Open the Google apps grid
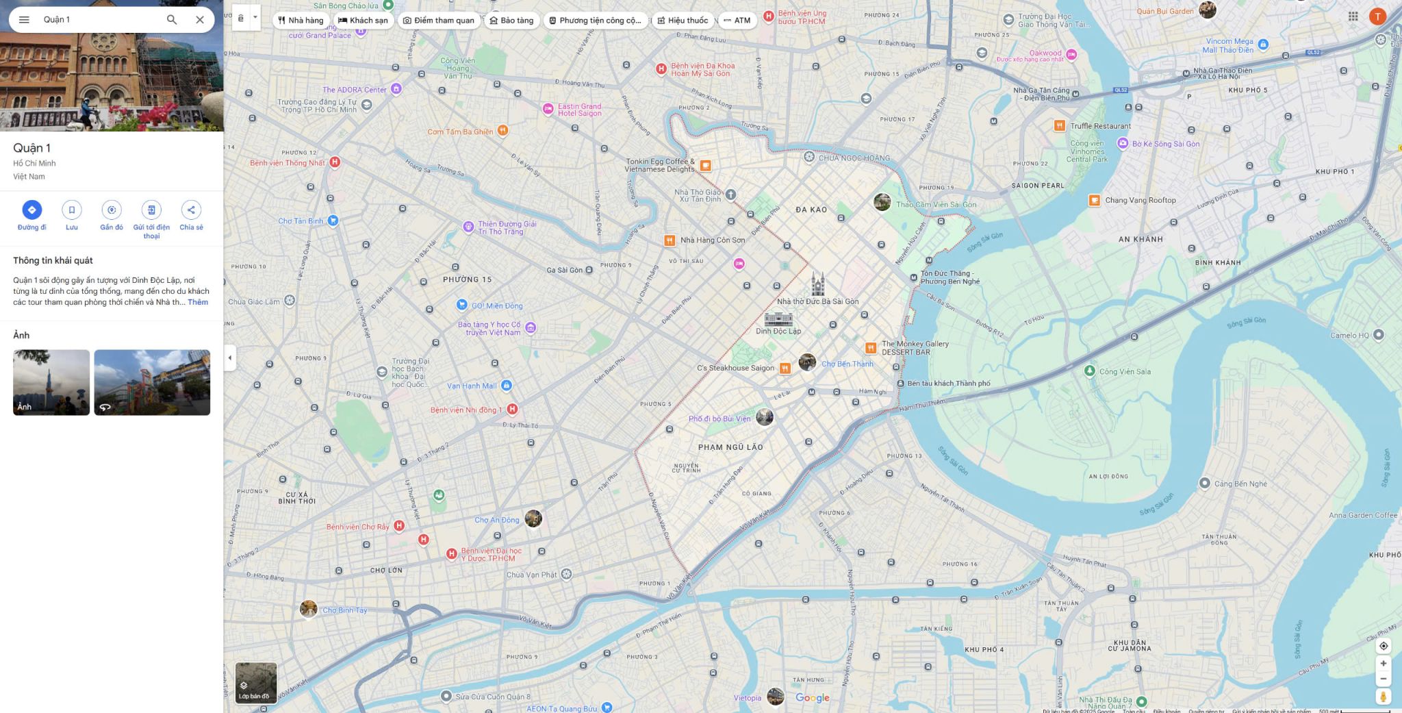This screenshot has height=713, width=1402. coord(1353,17)
